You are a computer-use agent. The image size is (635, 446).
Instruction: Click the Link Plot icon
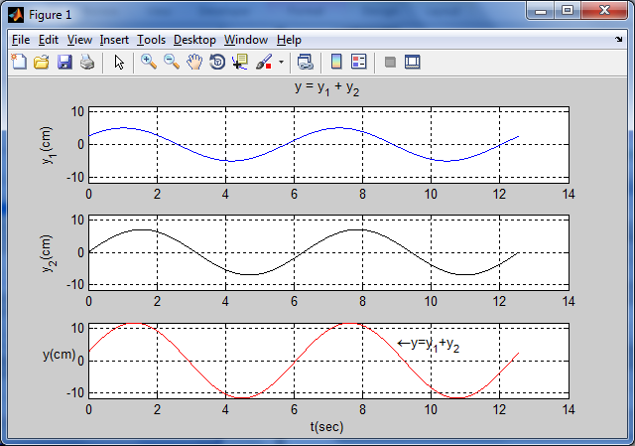point(305,62)
